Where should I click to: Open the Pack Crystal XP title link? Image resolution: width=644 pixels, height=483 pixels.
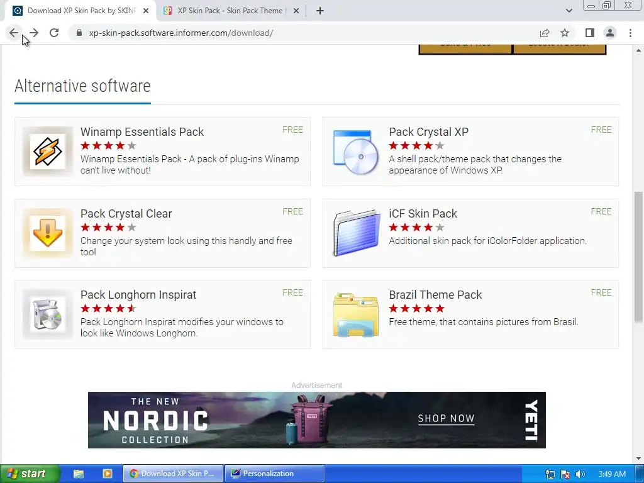click(x=429, y=132)
